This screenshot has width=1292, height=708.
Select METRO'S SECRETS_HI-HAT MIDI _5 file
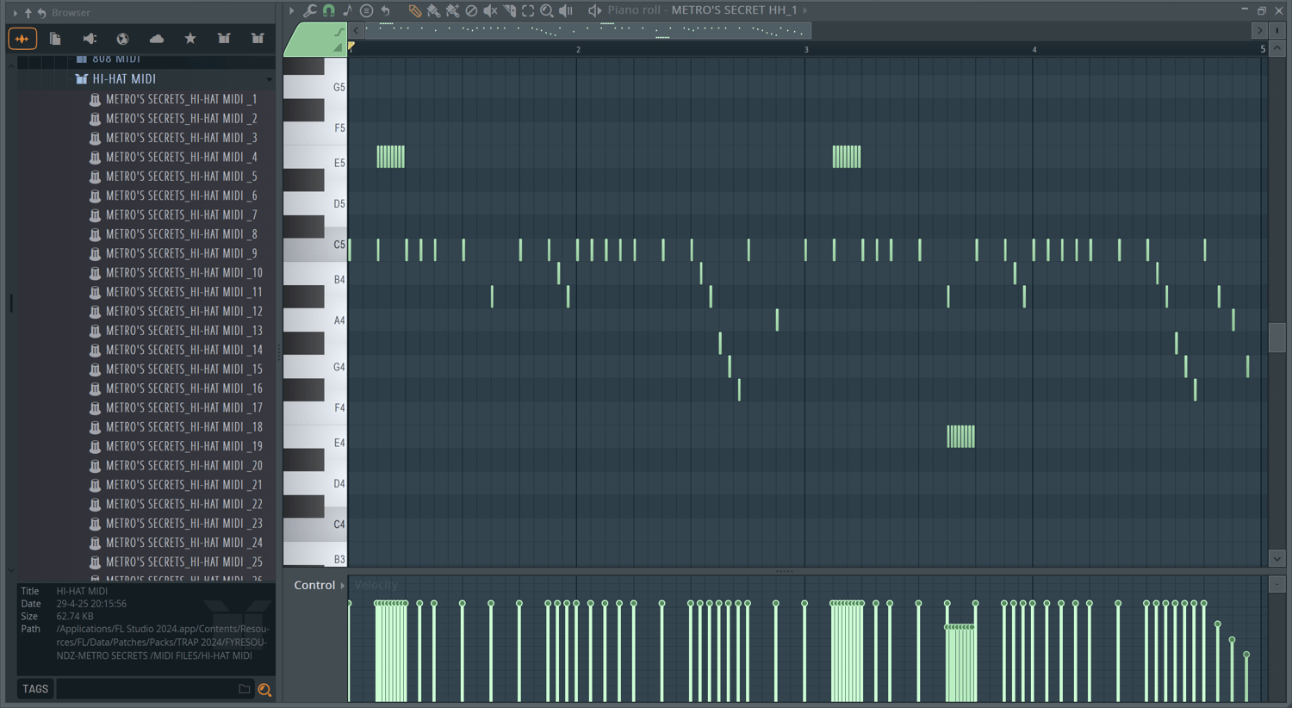coord(181,177)
